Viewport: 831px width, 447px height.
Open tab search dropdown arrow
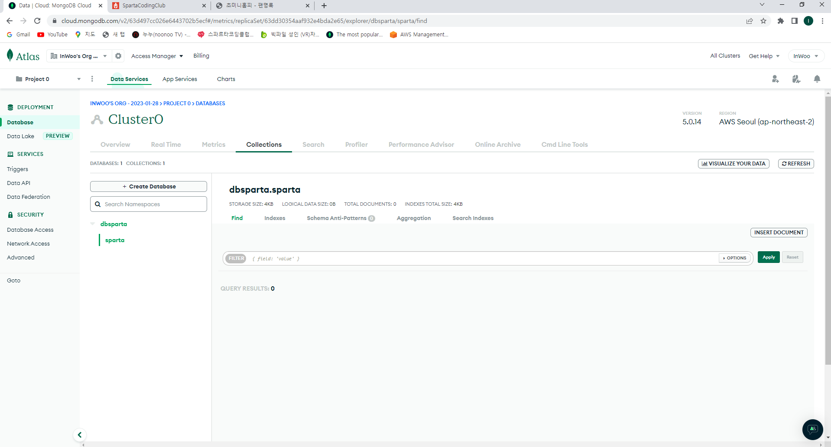tap(762, 4)
